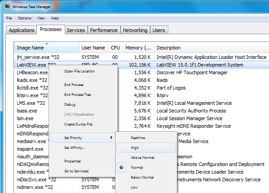Select the Processes tab

pos(50,29)
